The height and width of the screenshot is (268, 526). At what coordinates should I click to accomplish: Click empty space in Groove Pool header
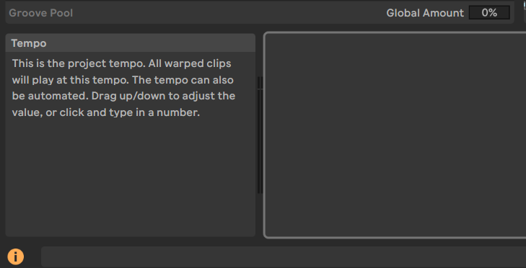228,13
